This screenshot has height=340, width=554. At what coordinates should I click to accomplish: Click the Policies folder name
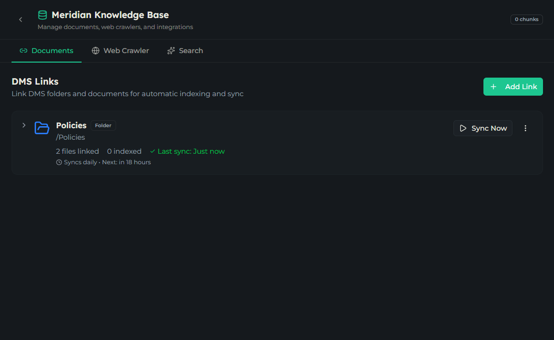click(x=71, y=126)
